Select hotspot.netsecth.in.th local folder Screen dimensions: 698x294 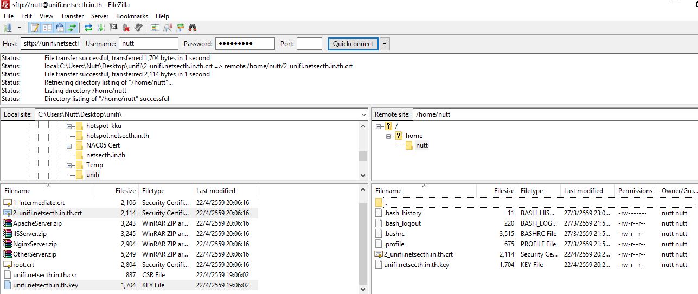click(118, 136)
